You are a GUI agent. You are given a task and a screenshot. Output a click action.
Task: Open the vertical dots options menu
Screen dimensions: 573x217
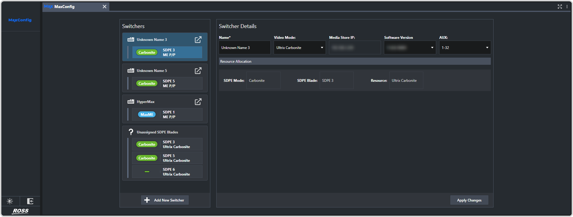tap(567, 7)
